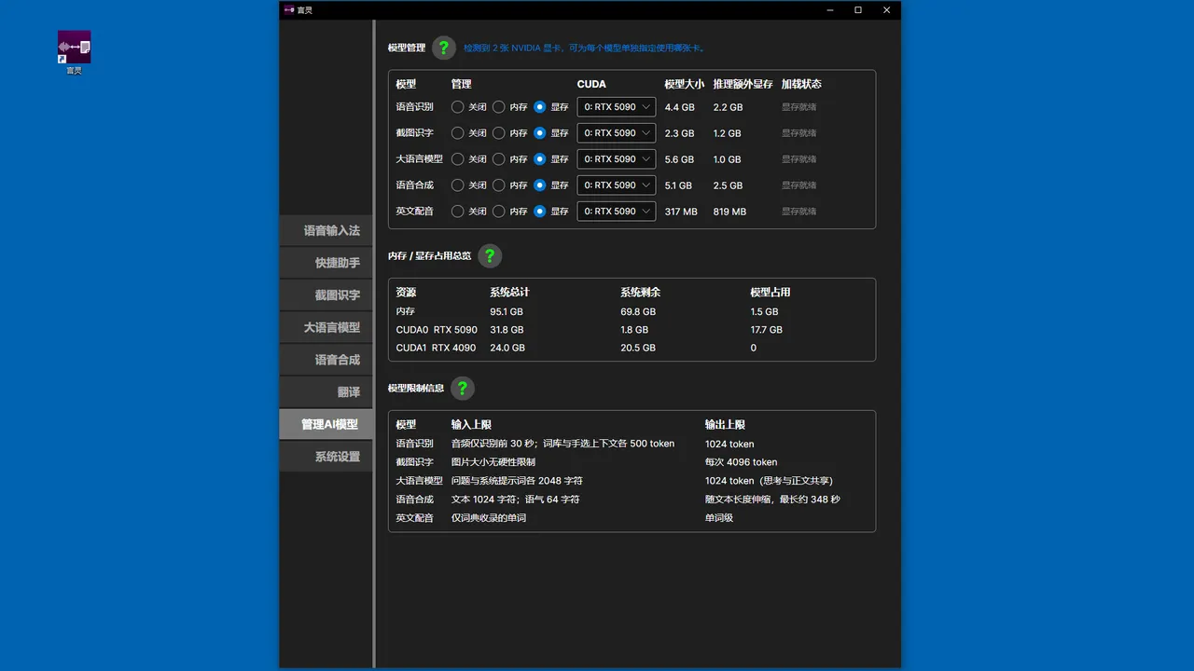The image size is (1194, 671).
Task: Click 单词级 output limit text
Action: (x=718, y=517)
